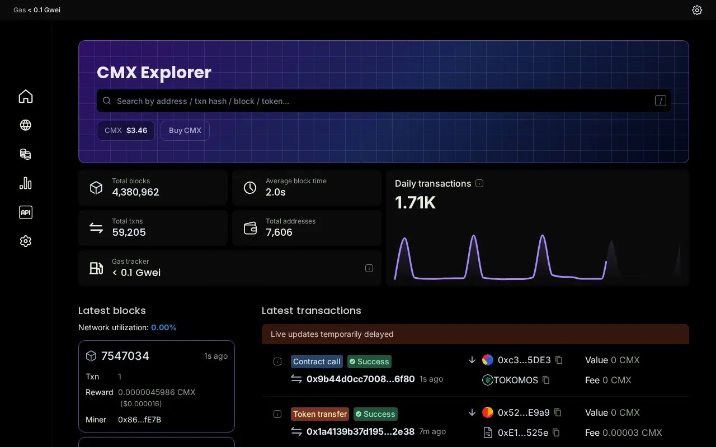Click the slash shortcut icon in search bar
Viewport: 716px width, 447px height.
pyautogui.click(x=661, y=101)
